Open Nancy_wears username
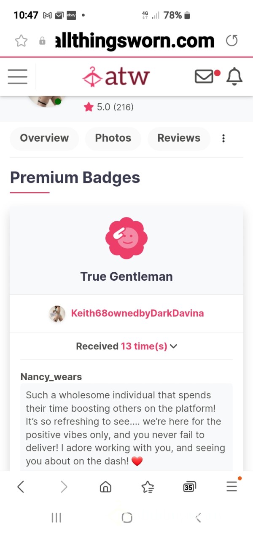This screenshot has height=534, width=253. pyautogui.click(x=51, y=377)
